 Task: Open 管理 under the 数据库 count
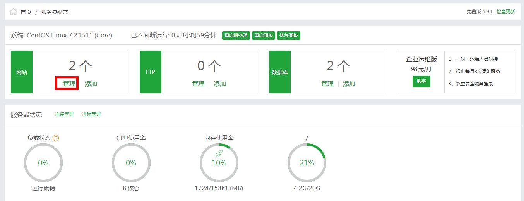(327, 83)
